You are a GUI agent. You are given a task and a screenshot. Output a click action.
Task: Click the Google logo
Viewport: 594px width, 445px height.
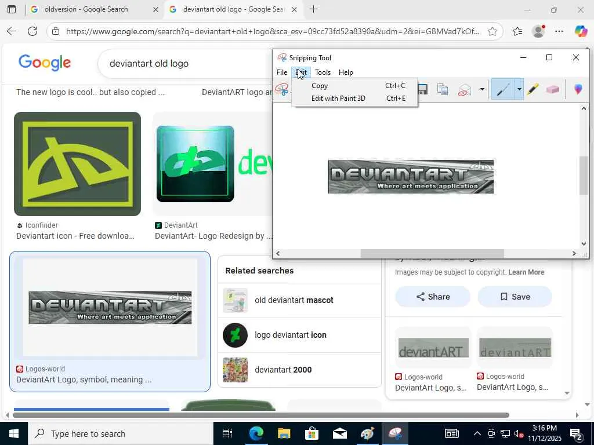[x=45, y=63]
